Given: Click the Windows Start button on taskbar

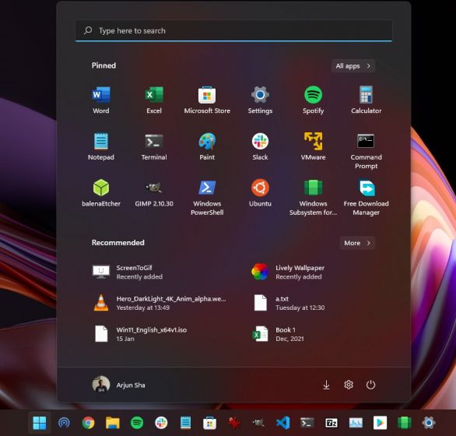Looking at the screenshot, I should [x=40, y=423].
